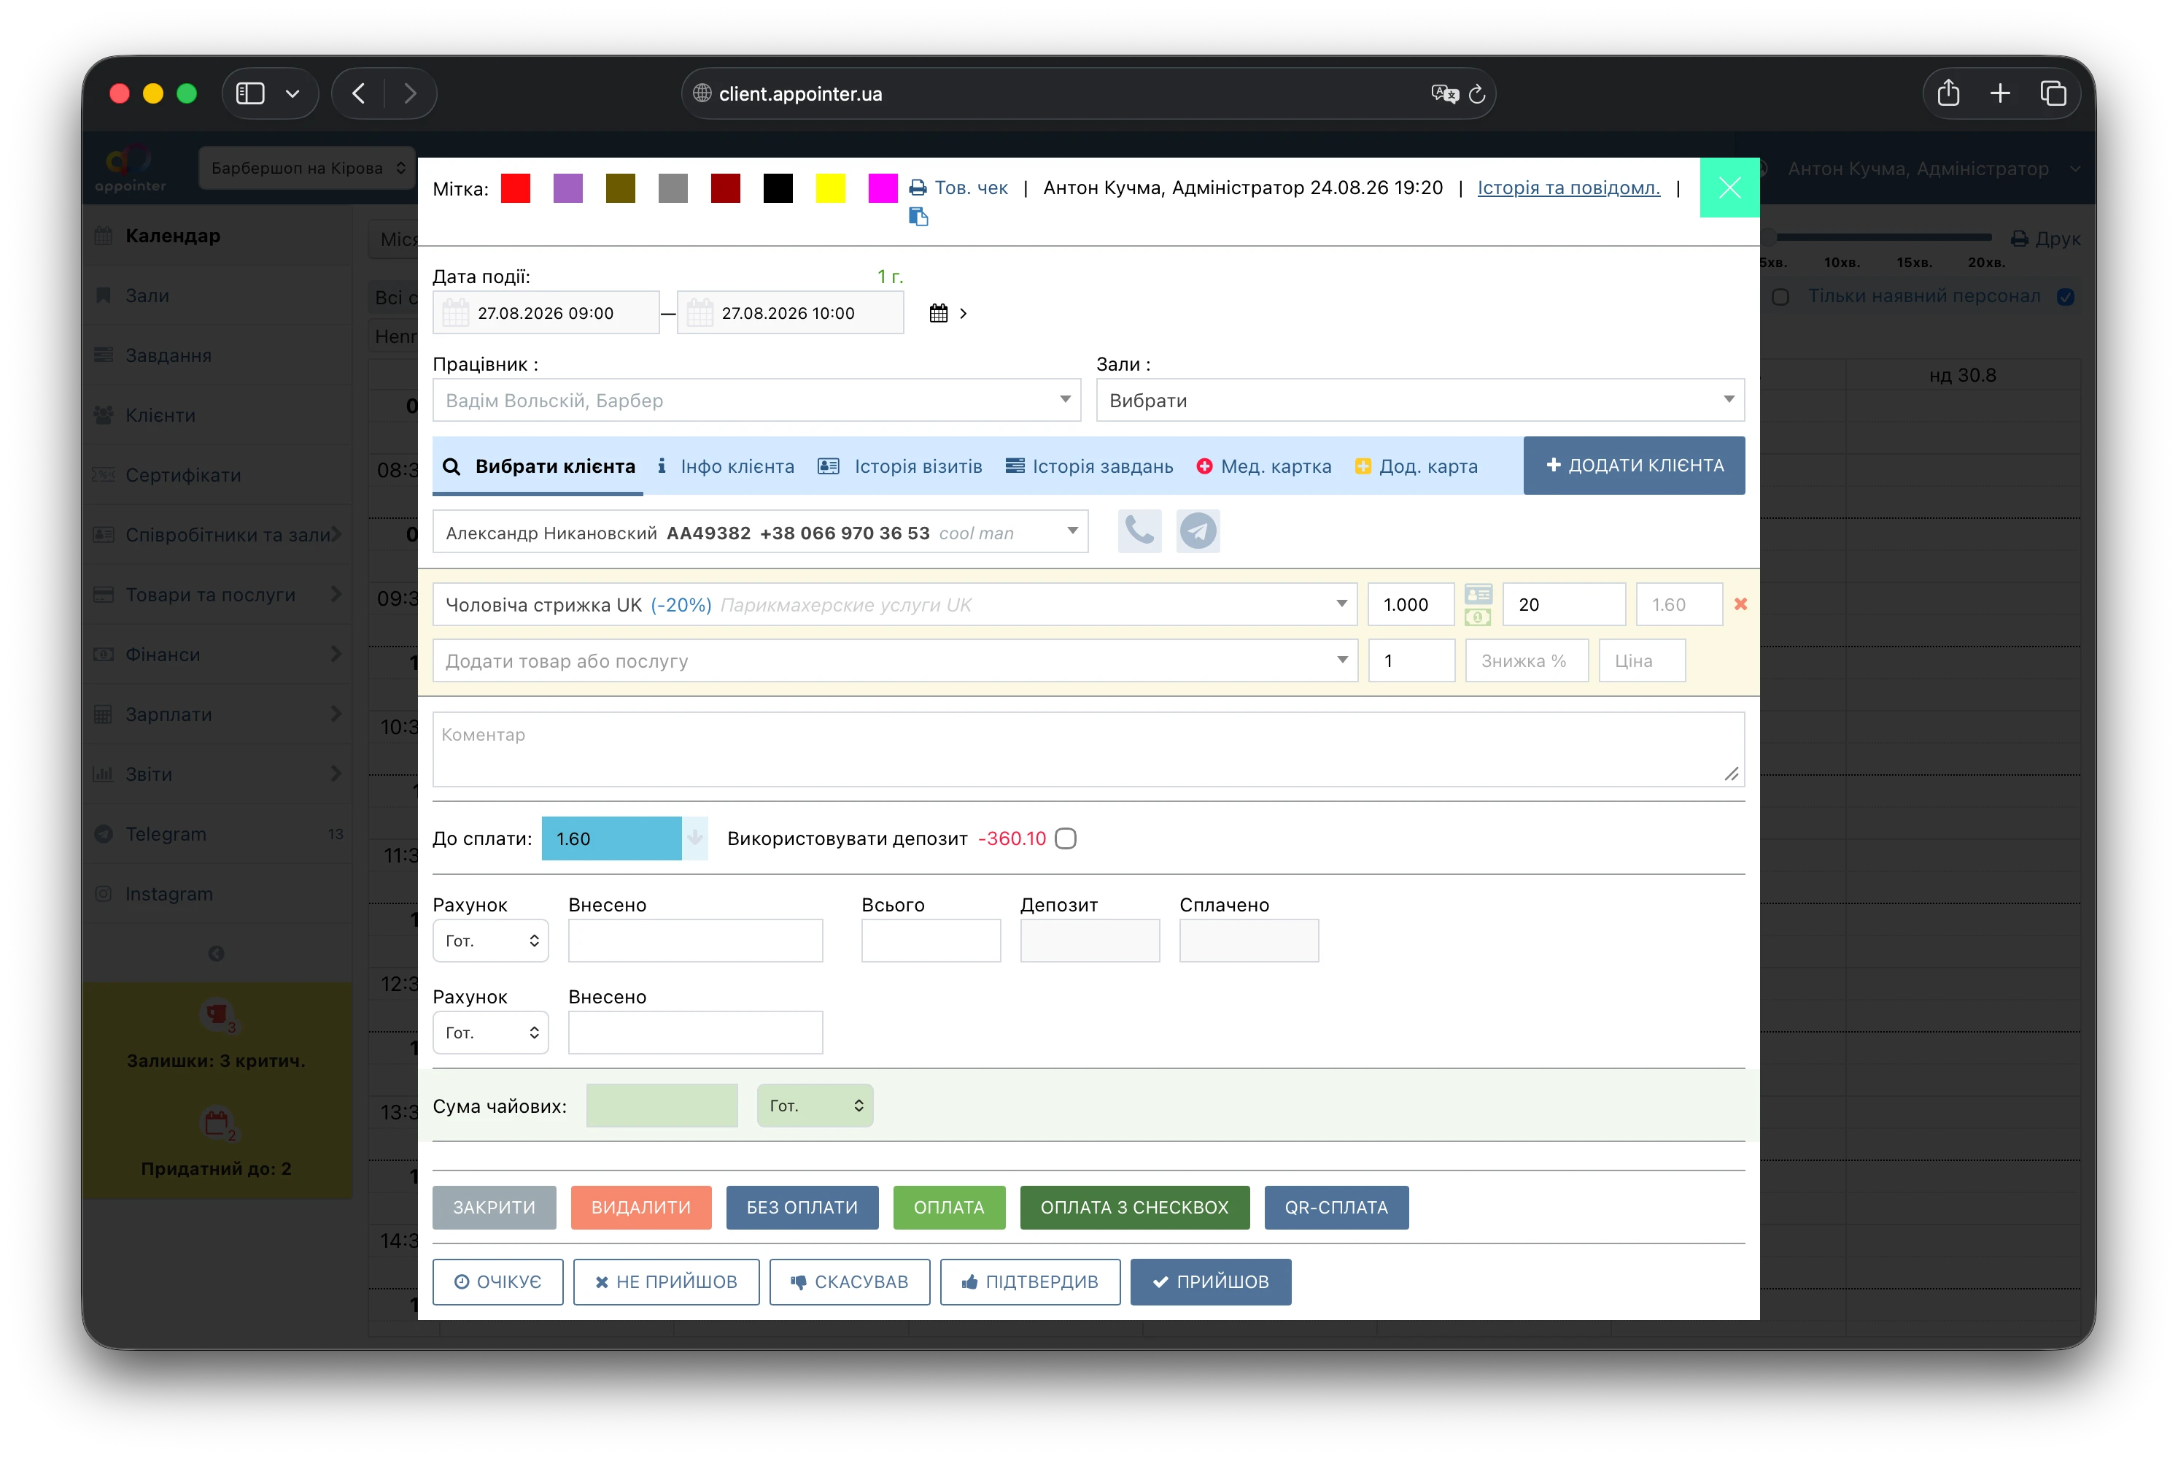This screenshot has height=1458, width=2178.
Task: Click the ВИДАЛИТИ button
Action: point(641,1208)
